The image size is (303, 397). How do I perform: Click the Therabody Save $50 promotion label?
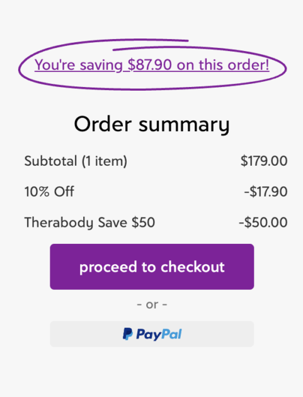point(89,222)
